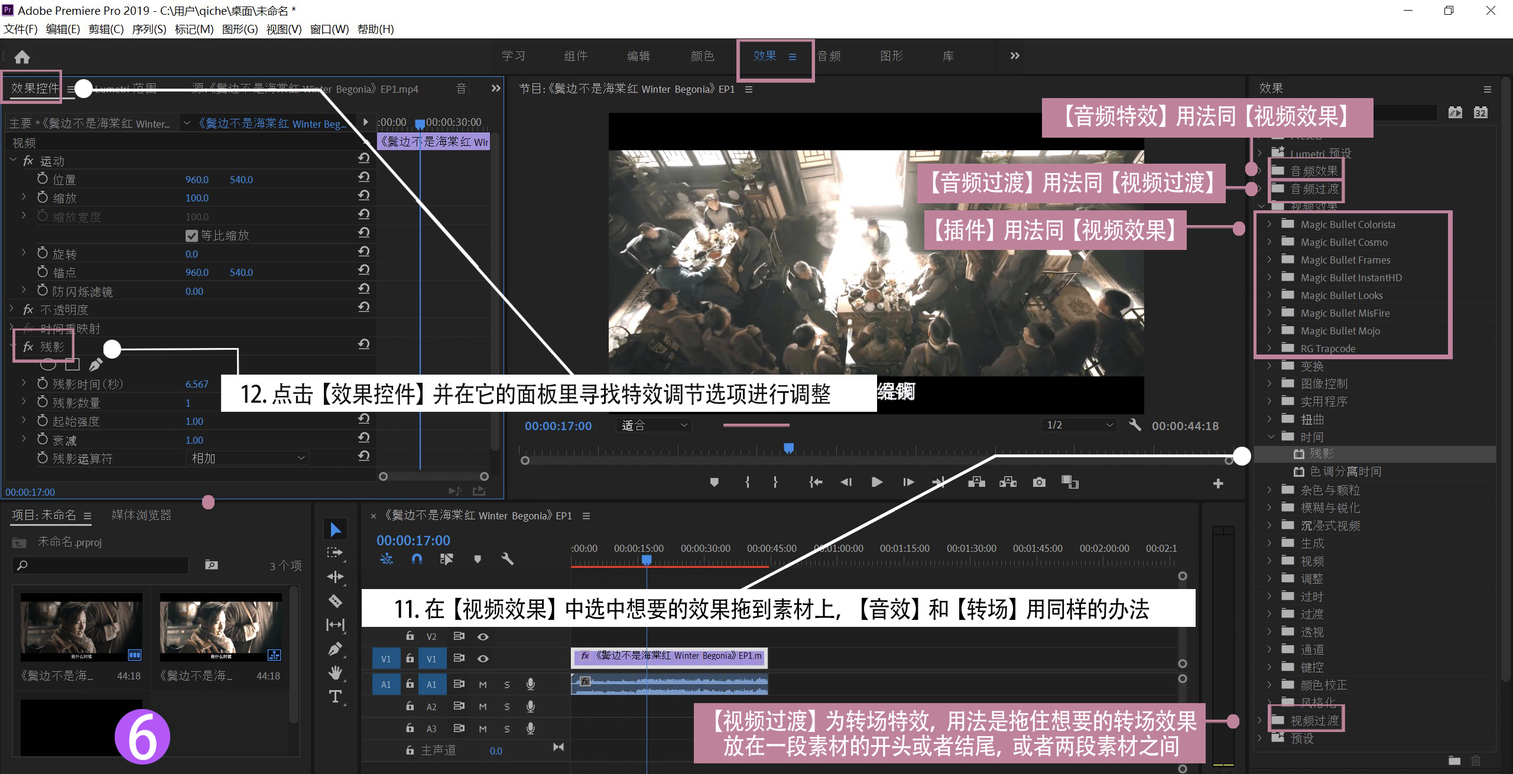Enable voice-over record on A3
Screen dimensions: 1513x774
(x=531, y=729)
